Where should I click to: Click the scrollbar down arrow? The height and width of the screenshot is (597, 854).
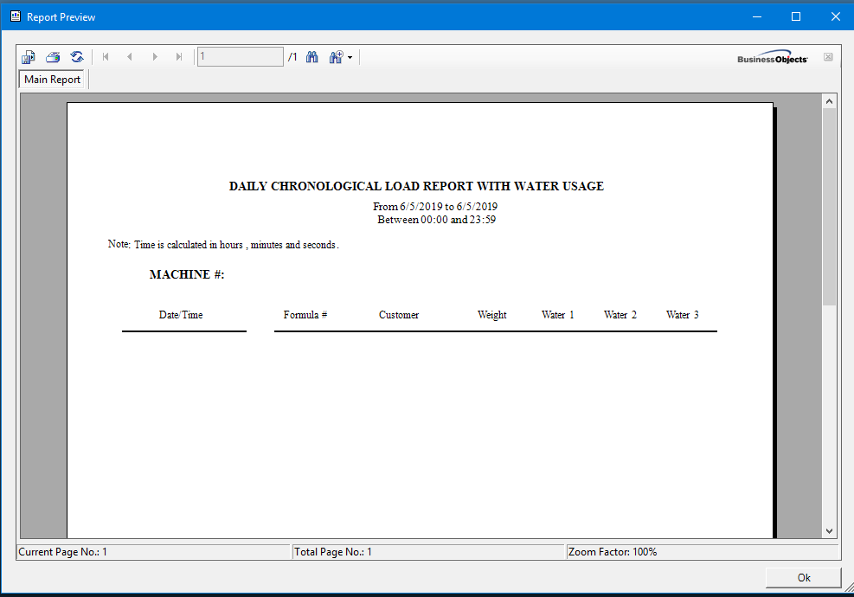tap(830, 530)
